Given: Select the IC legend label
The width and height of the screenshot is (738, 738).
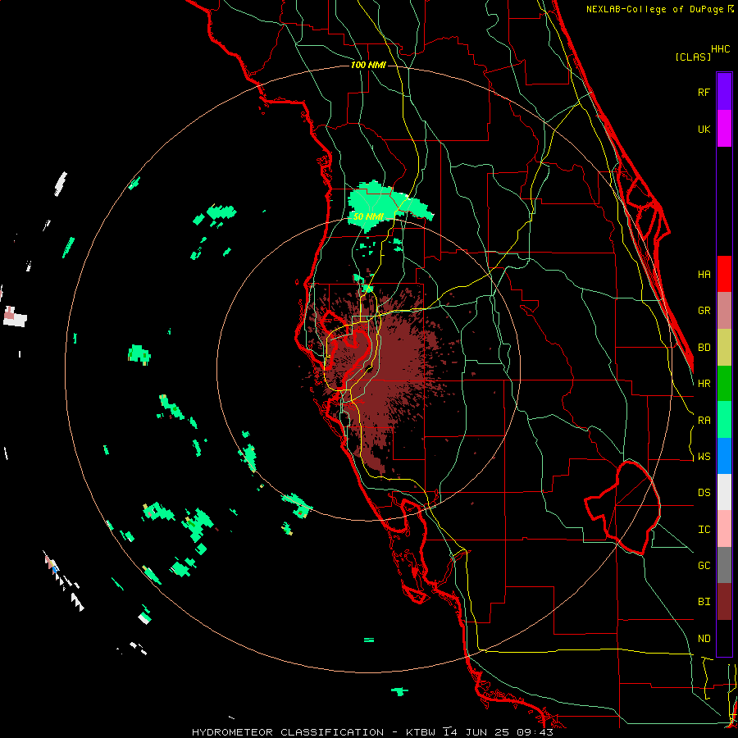Looking at the screenshot, I should [704, 530].
